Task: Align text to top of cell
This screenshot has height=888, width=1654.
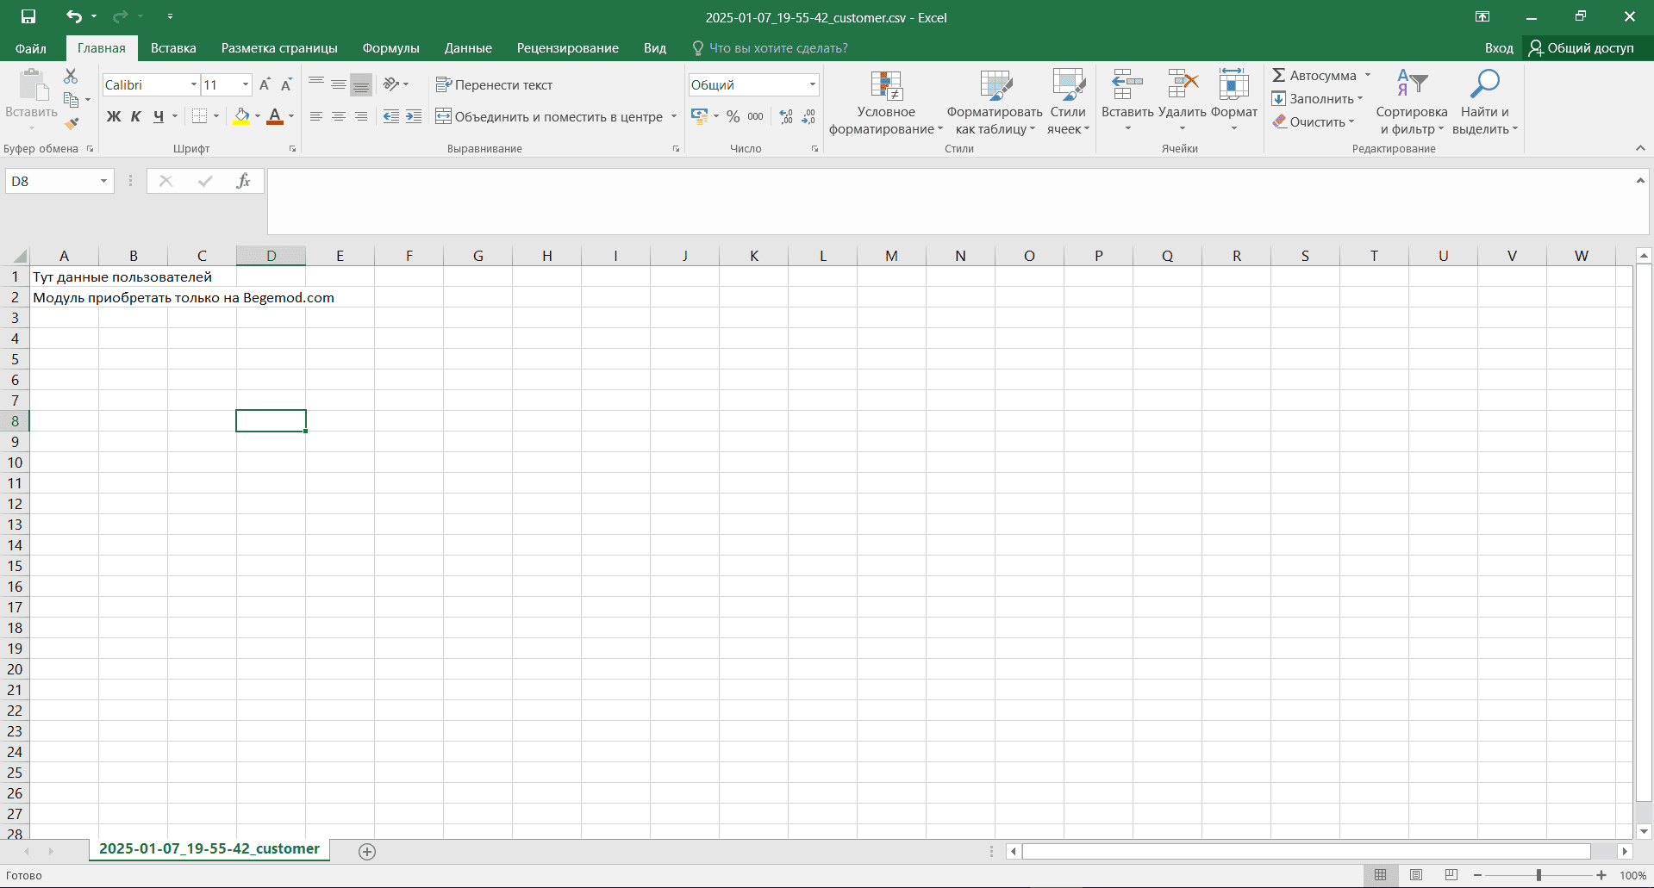Action: coord(316,84)
